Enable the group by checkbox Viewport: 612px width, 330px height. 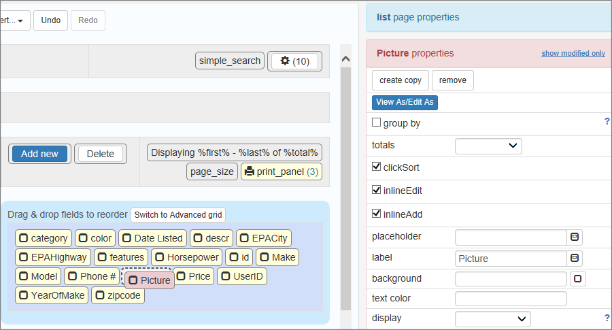(377, 123)
